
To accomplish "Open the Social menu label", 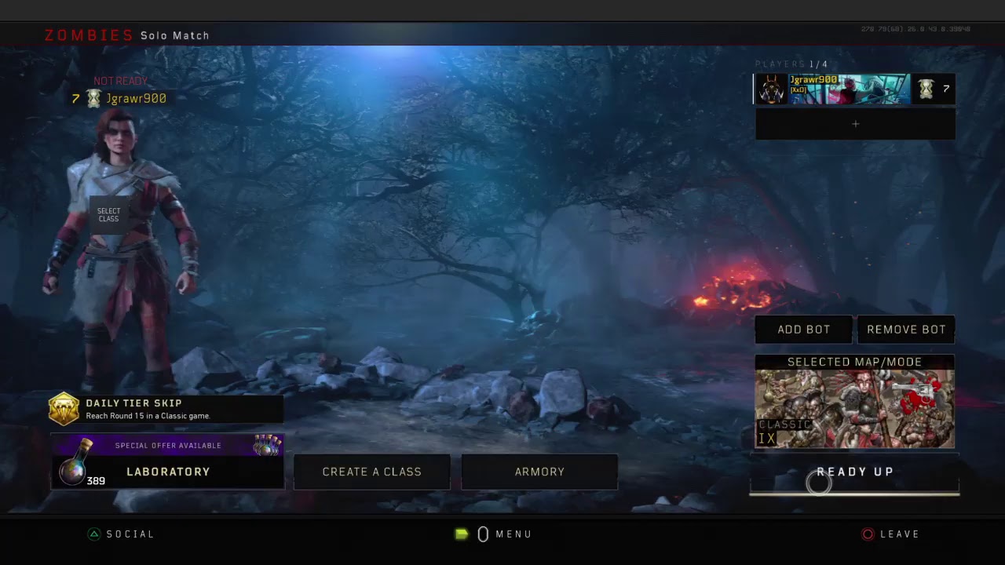I will tap(130, 534).
